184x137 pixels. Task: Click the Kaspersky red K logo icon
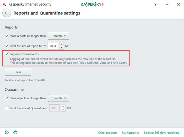point(4,4)
